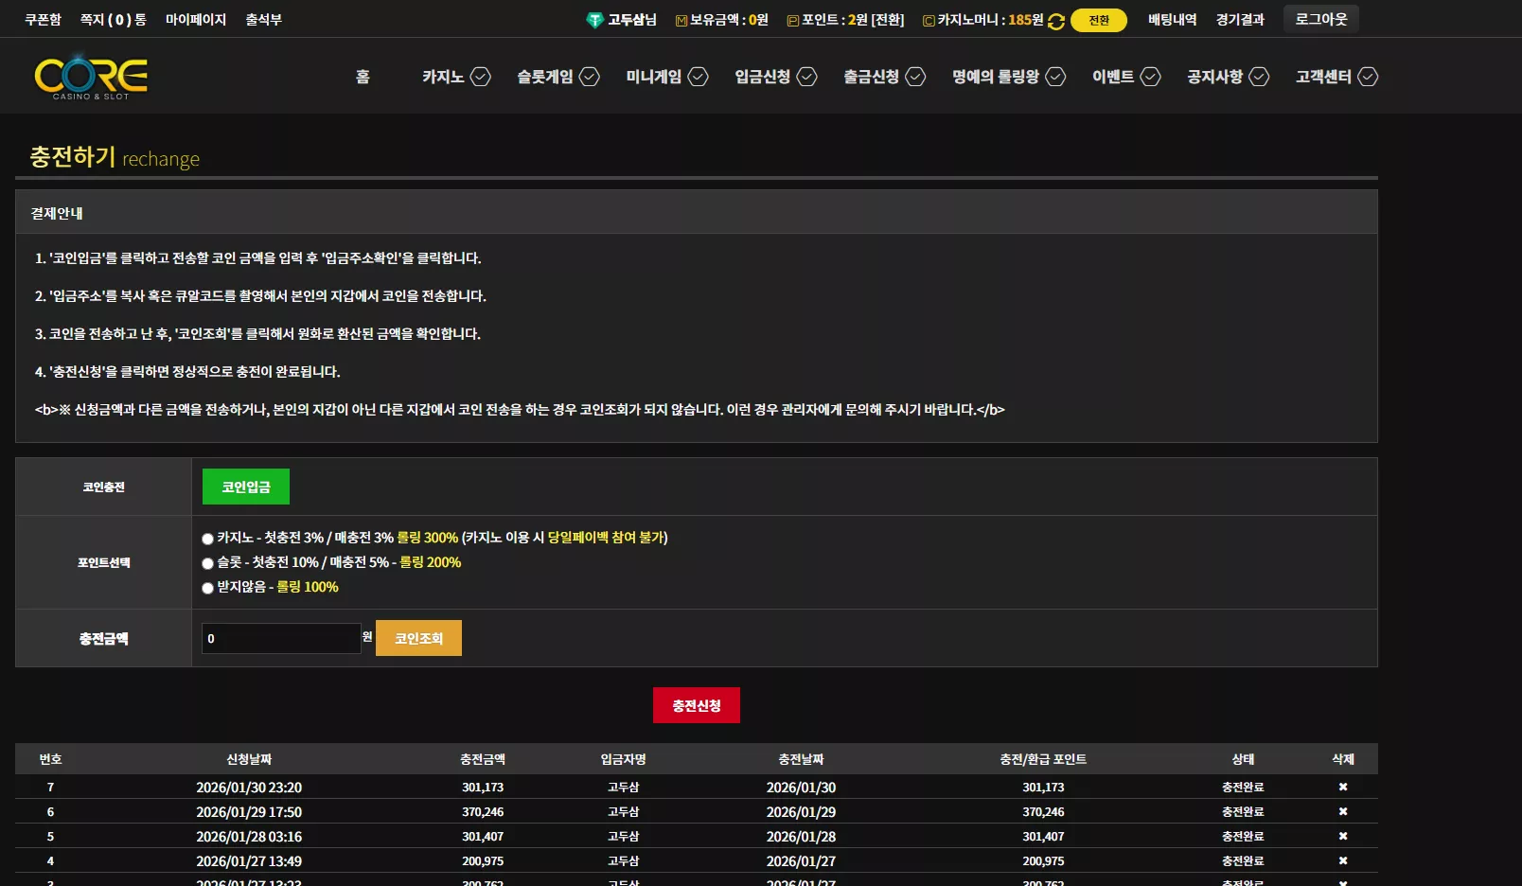The height and width of the screenshot is (886, 1522).
Task: Click amount 370,246 in 충전금액 column
Action: point(483,812)
